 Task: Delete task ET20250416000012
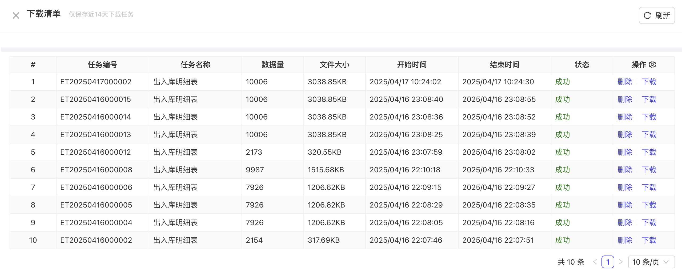click(625, 152)
